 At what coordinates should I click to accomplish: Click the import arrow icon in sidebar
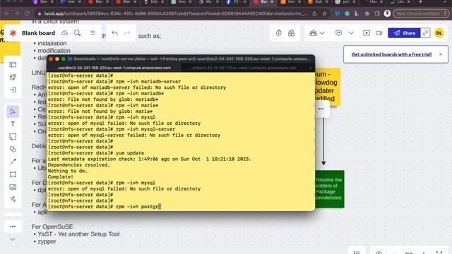tap(13, 90)
